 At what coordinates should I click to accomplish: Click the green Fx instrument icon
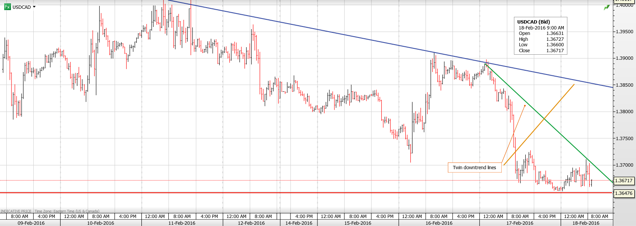pos(8,7)
